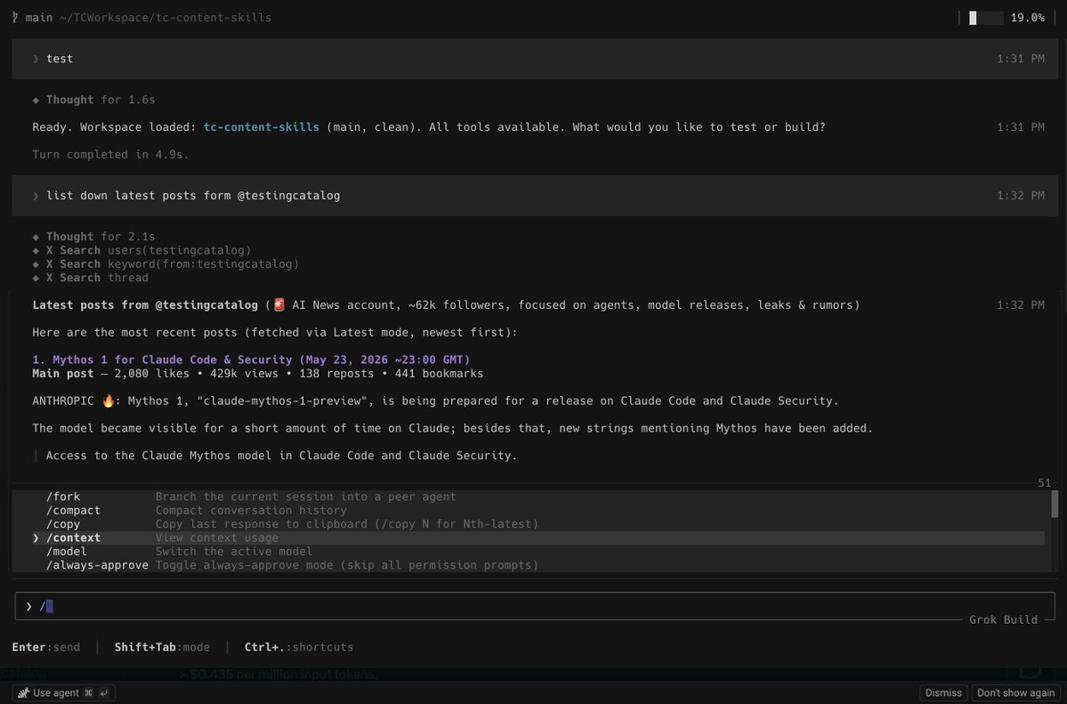Expand the 'Thought for 2.1s' entry
Image resolution: width=1067 pixels, height=704 pixels.
click(94, 236)
